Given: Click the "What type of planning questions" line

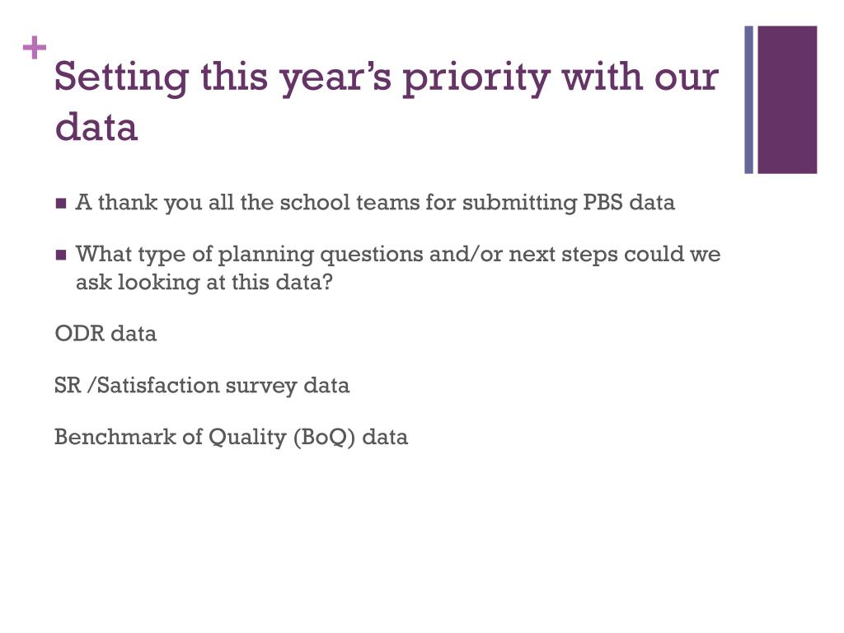Looking at the screenshot, I should click(x=398, y=254).
